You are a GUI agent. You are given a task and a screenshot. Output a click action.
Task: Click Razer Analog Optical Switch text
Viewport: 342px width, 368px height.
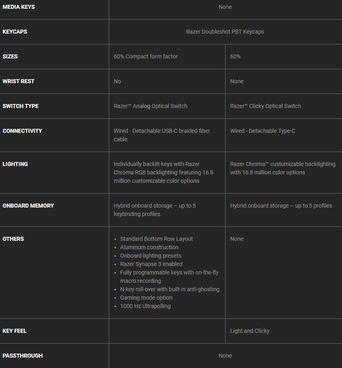pyautogui.click(x=150, y=106)
